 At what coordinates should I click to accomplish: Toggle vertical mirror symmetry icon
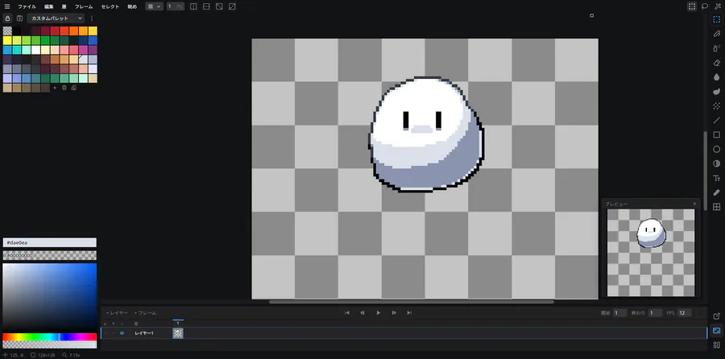point(193,6)
